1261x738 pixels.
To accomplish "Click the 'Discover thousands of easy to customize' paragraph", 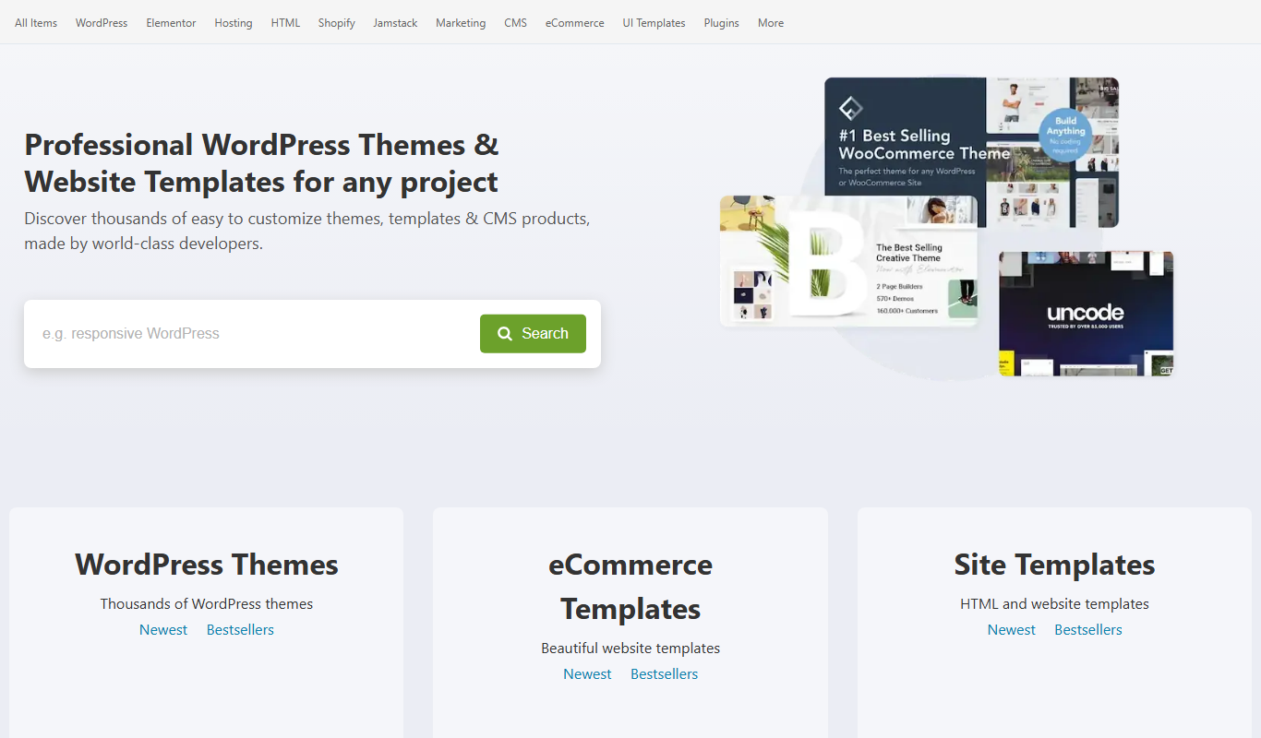I will pyautogui.click(x=307, y=232).
